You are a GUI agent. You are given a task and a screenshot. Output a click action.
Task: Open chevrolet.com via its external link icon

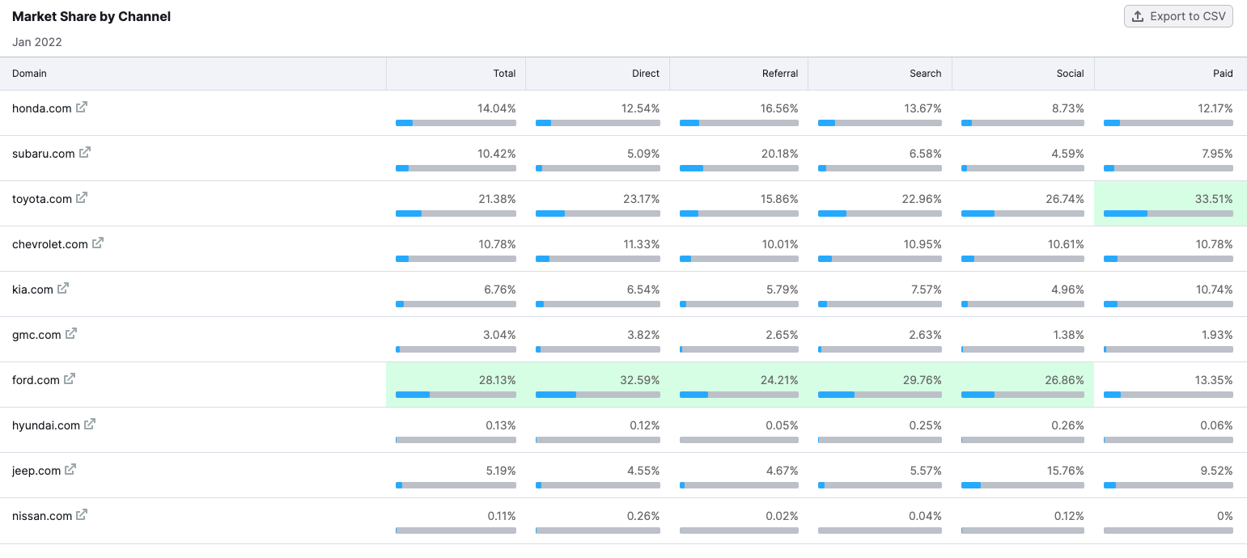tap(97, 243)
